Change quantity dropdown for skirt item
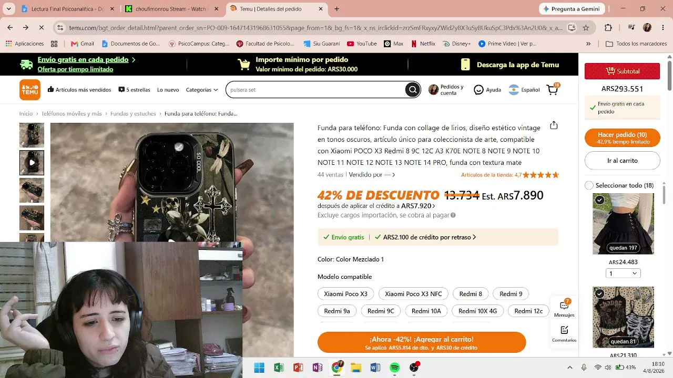The height and width of the screenshot is (378, 673). [623, 273]
